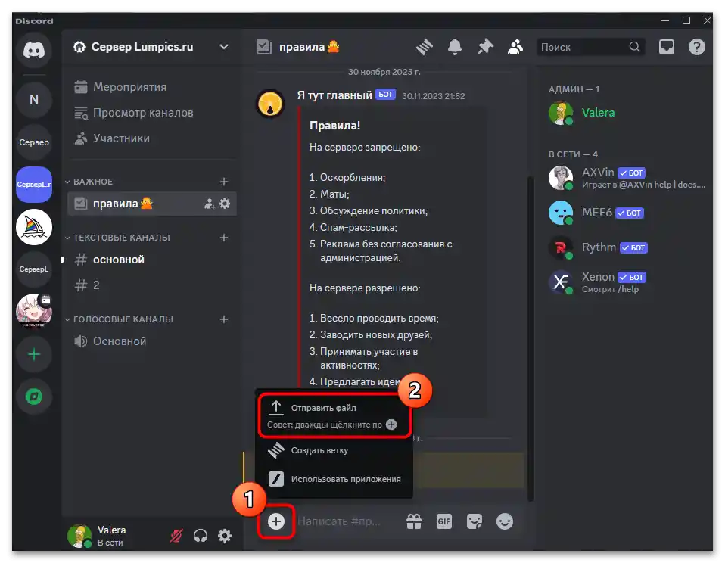The height and width of the screenshot is (563, 725).
Task: Click the Поиск search field
Action: click(590, 47)
